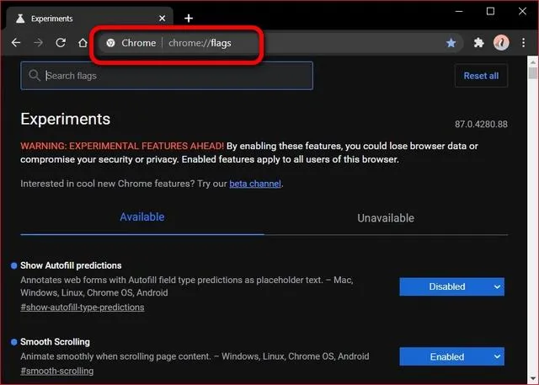539x385 pixels.
Task: Open Show Autofill predictions Disabled dropdown
Action: coord(451,286)
